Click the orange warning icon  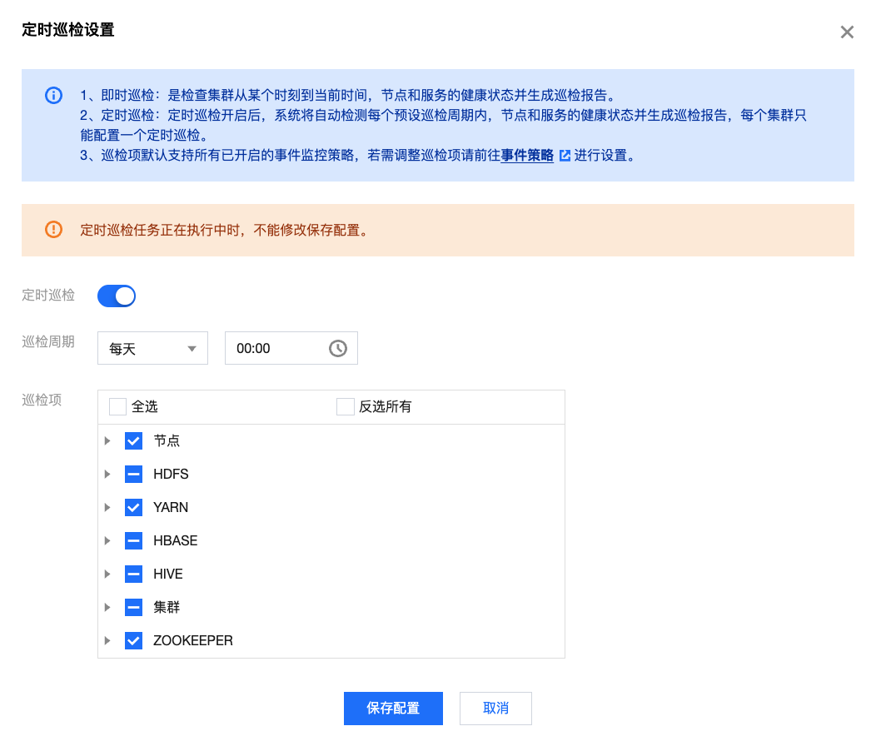53,230
